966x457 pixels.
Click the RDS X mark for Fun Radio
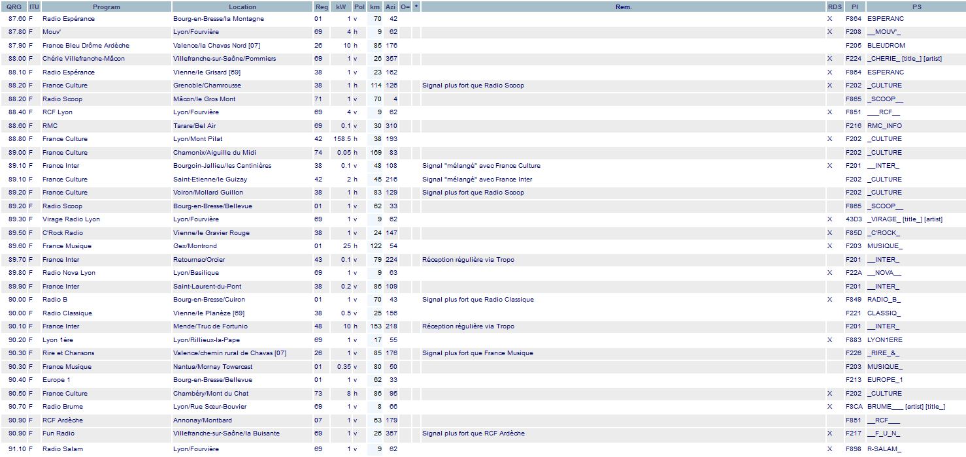pos(829,433)
